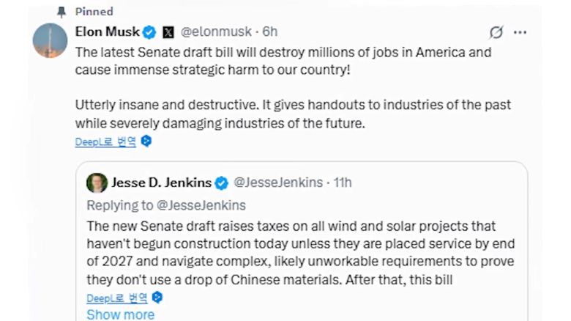Click the DeepL translate link in quoted post
571x321 pixels.
117,298
